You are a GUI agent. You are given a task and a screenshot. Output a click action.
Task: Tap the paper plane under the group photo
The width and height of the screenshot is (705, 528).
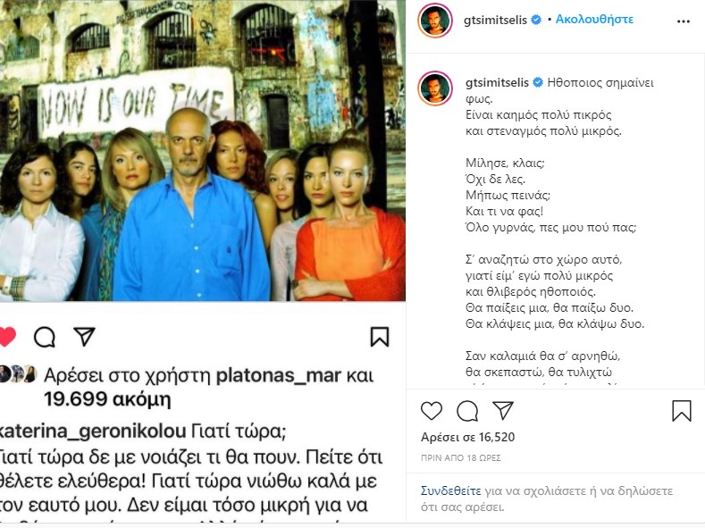tap(85, 336)
